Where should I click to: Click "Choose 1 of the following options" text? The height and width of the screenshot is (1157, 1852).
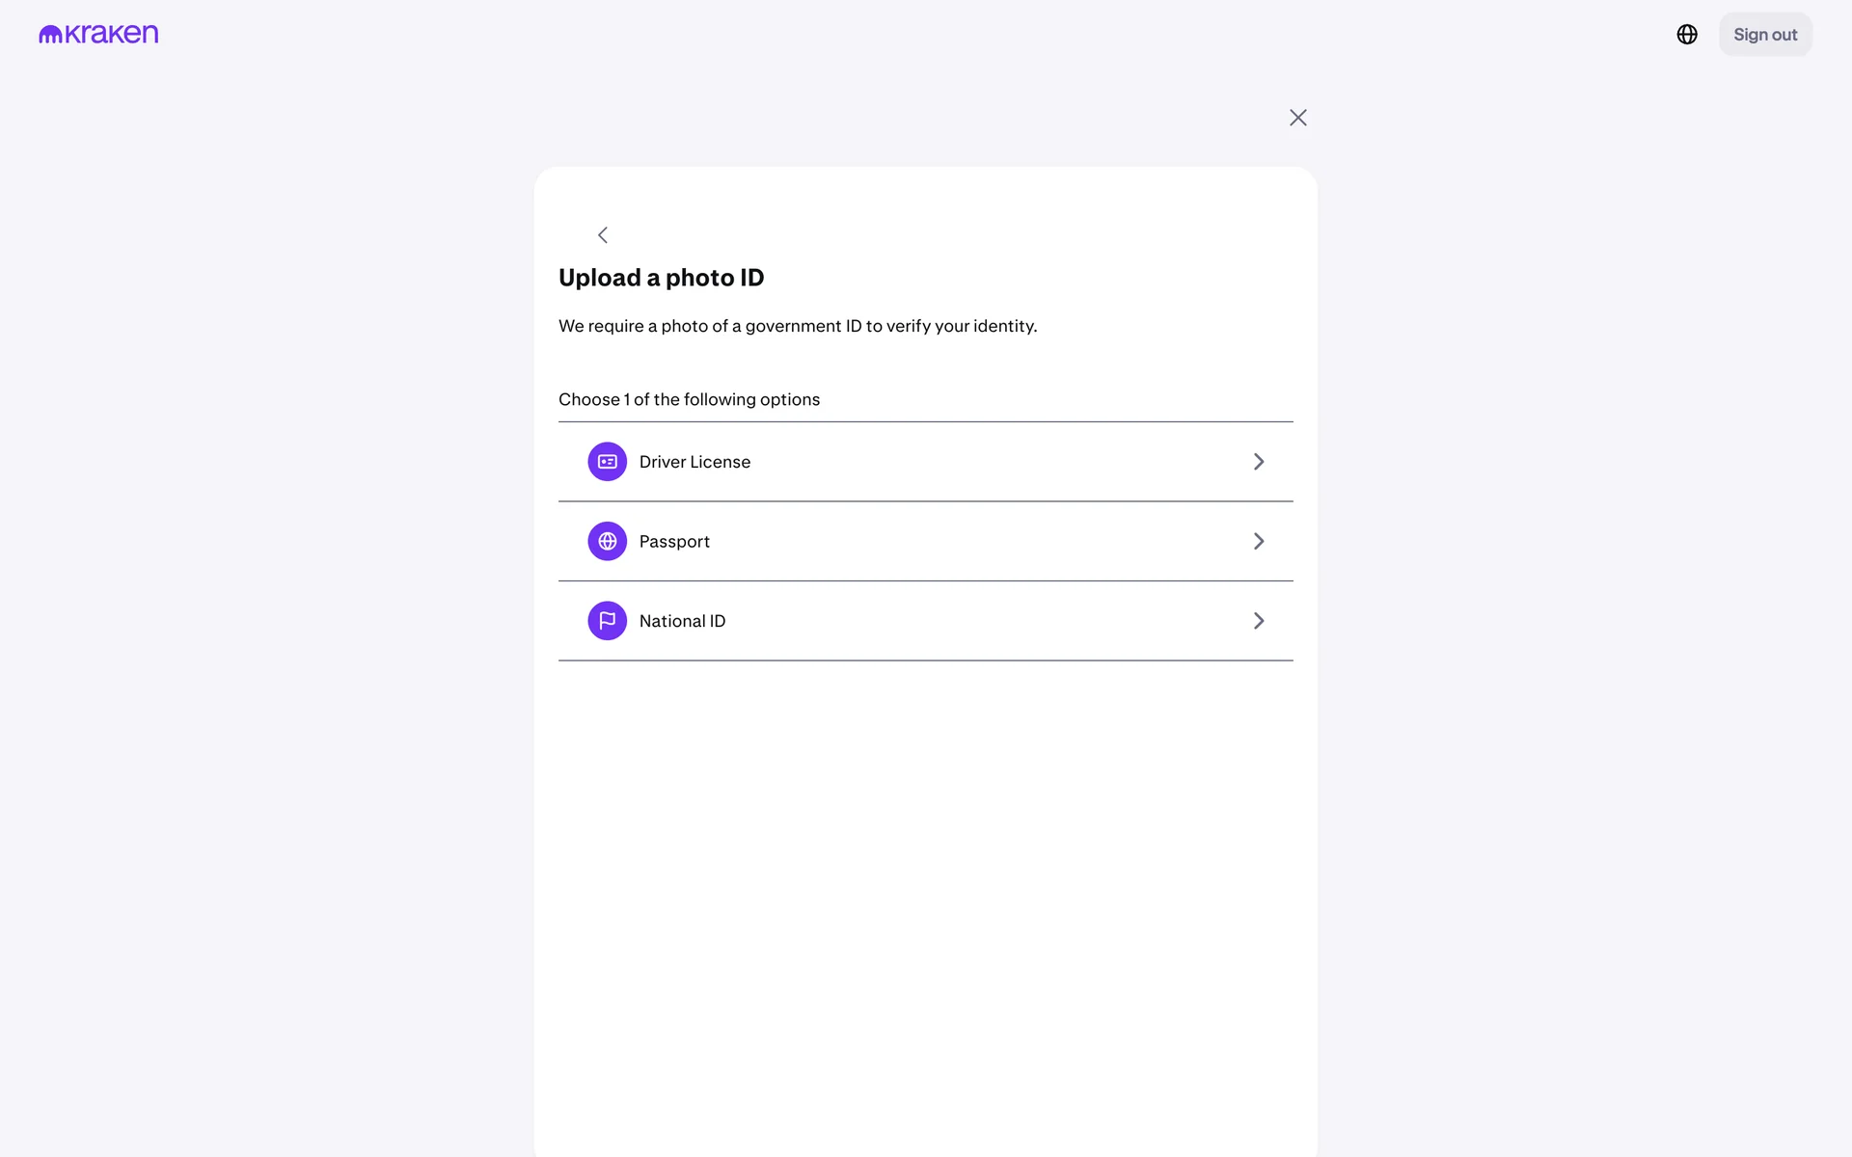coord(689,399)
